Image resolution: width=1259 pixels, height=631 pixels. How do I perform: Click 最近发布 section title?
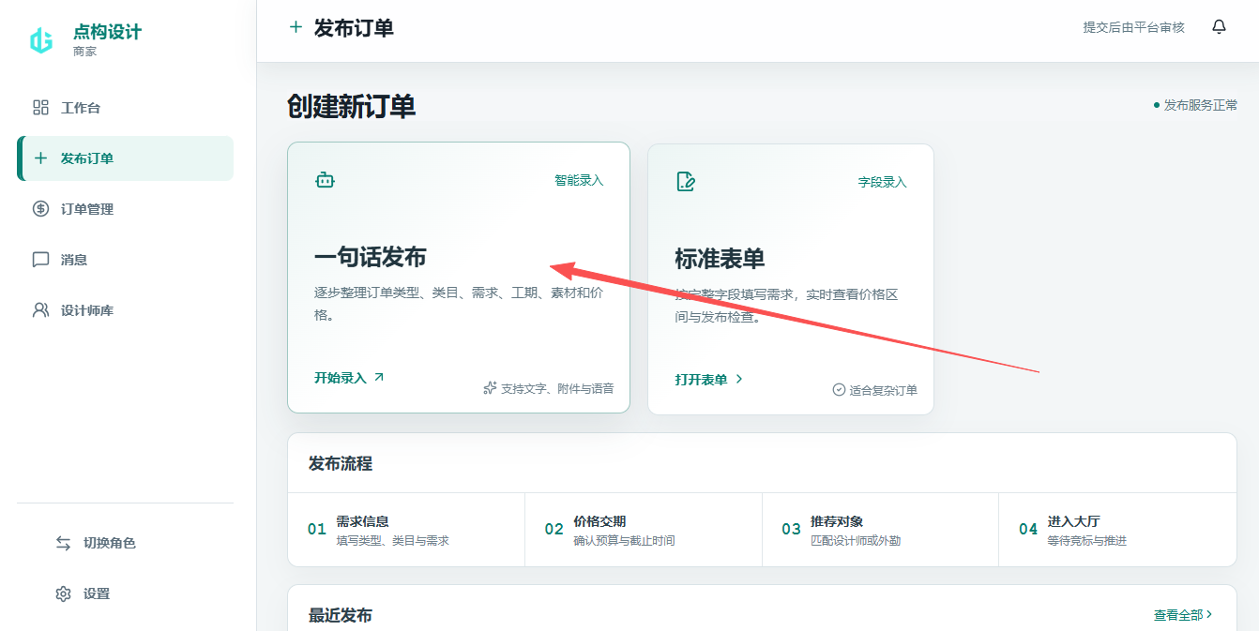(341, 615)
